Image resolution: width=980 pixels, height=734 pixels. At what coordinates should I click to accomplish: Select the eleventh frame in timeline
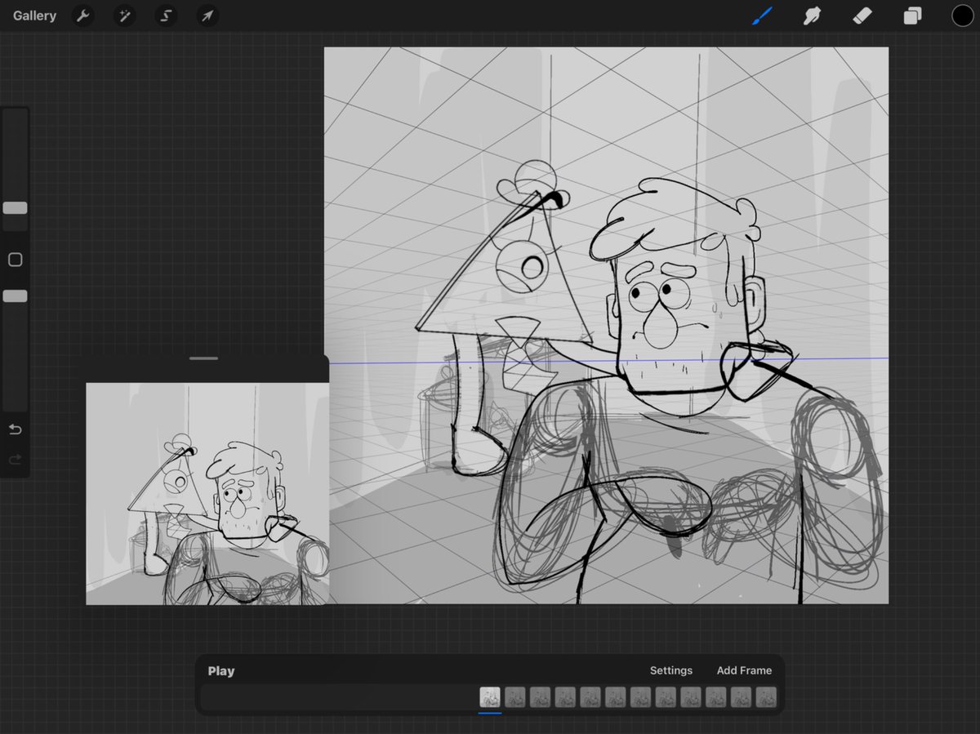tap(741, 697)
